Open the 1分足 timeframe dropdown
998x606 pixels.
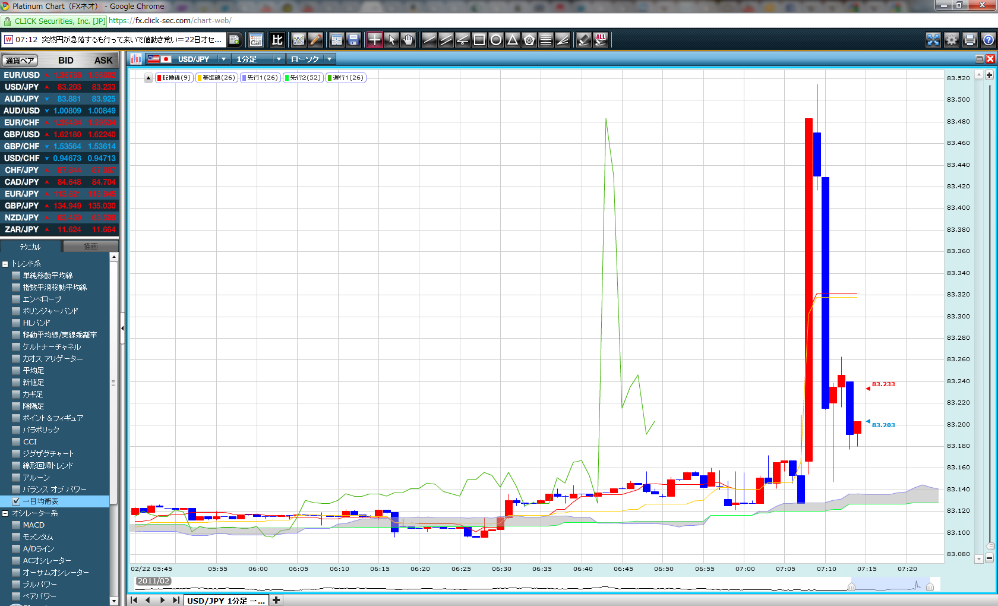279,59
